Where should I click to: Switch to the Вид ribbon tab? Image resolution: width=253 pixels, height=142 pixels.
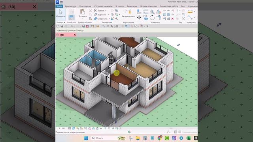click(183, 6)
